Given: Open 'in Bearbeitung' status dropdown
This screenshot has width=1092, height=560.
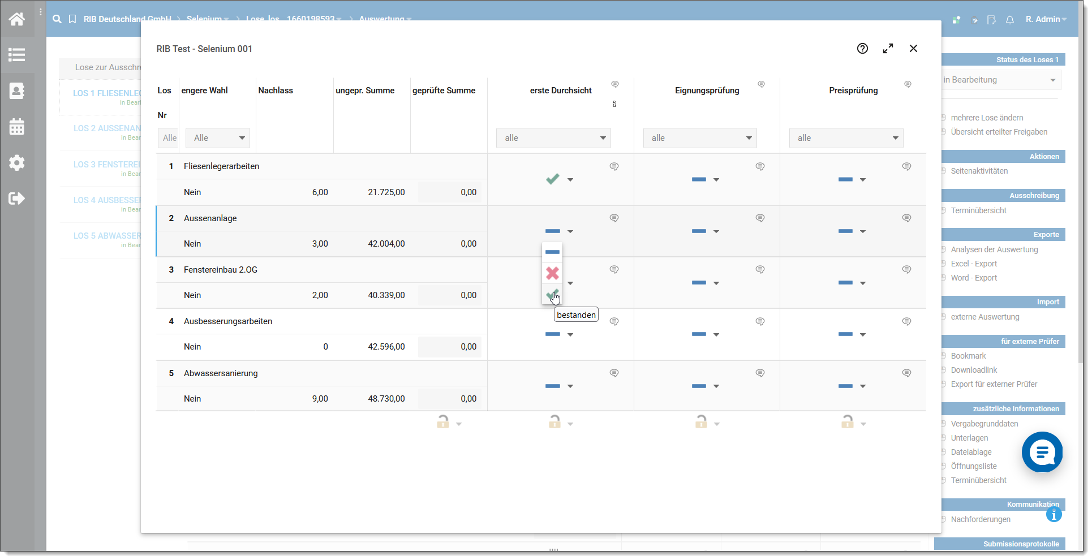Looking at the screenshot, I should (x=1000, y=80).
